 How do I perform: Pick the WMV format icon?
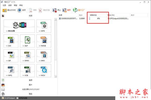pos(27,56)
